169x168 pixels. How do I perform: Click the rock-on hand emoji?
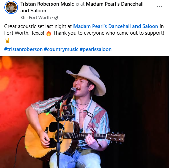point(7,40)
